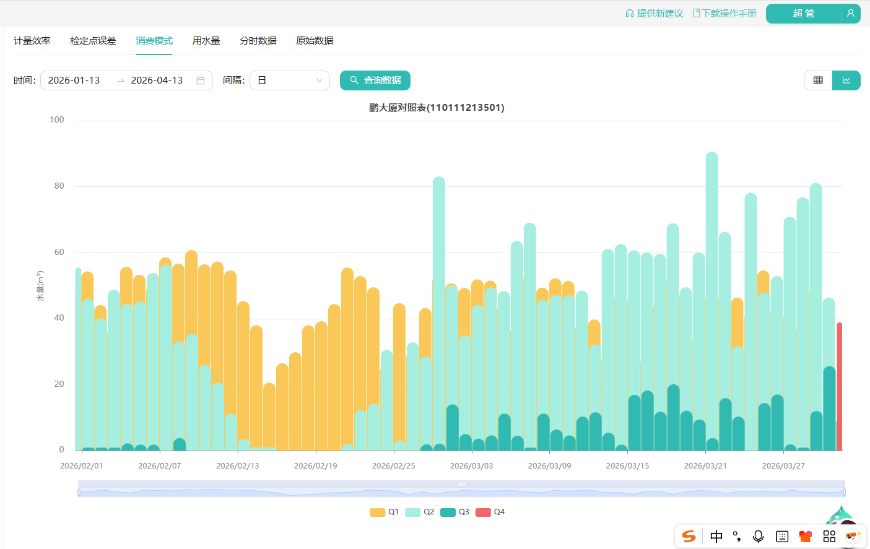870x549 pixels.
Task: Toggle the Q2 legend series
Action: pos(420,512)
